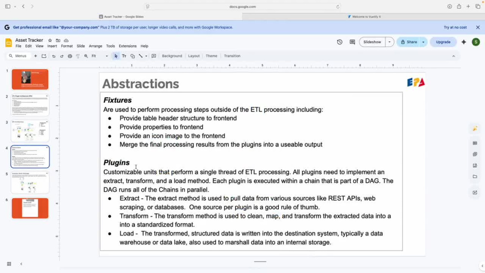Screen dimensions: 485x273
Task: Open Safari sidebar toggle
Action: pos(8,6)
